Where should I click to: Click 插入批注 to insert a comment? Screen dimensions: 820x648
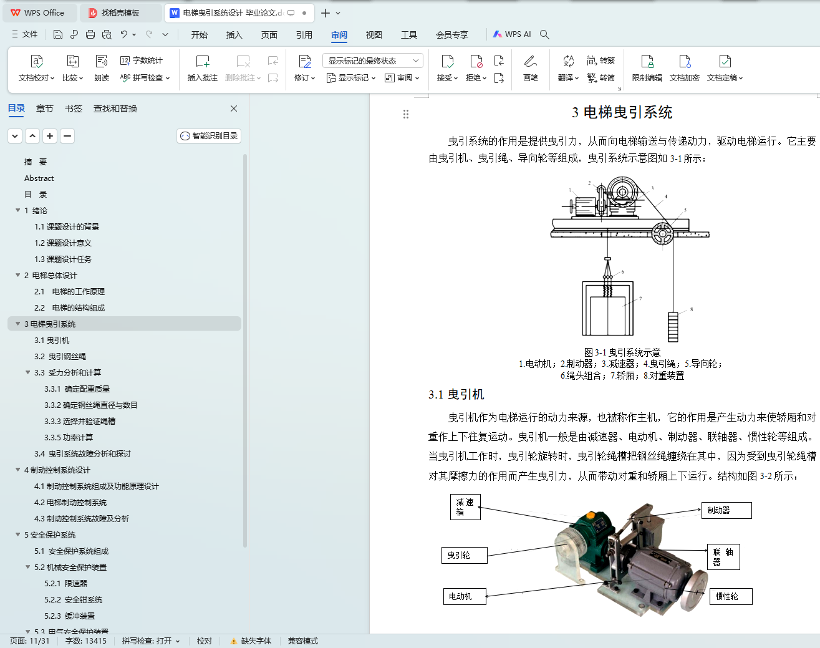coord(203,68)
